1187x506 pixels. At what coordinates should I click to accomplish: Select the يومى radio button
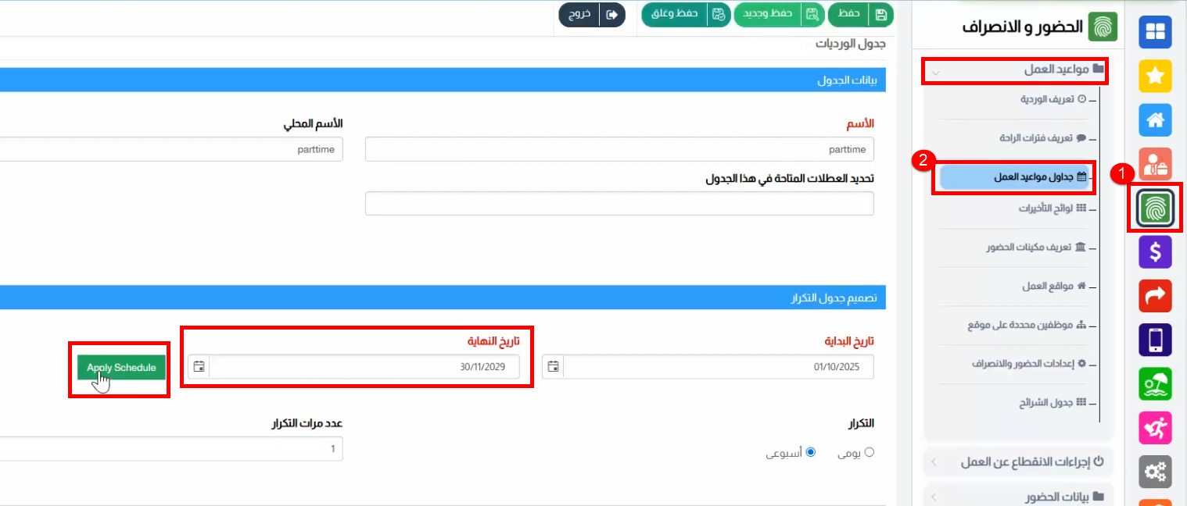[x=869, y=452]
